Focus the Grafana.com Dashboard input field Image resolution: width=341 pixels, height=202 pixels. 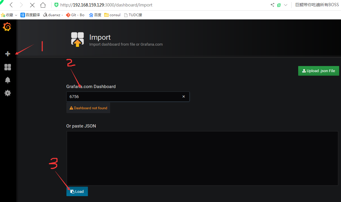(x=128, y=97)
